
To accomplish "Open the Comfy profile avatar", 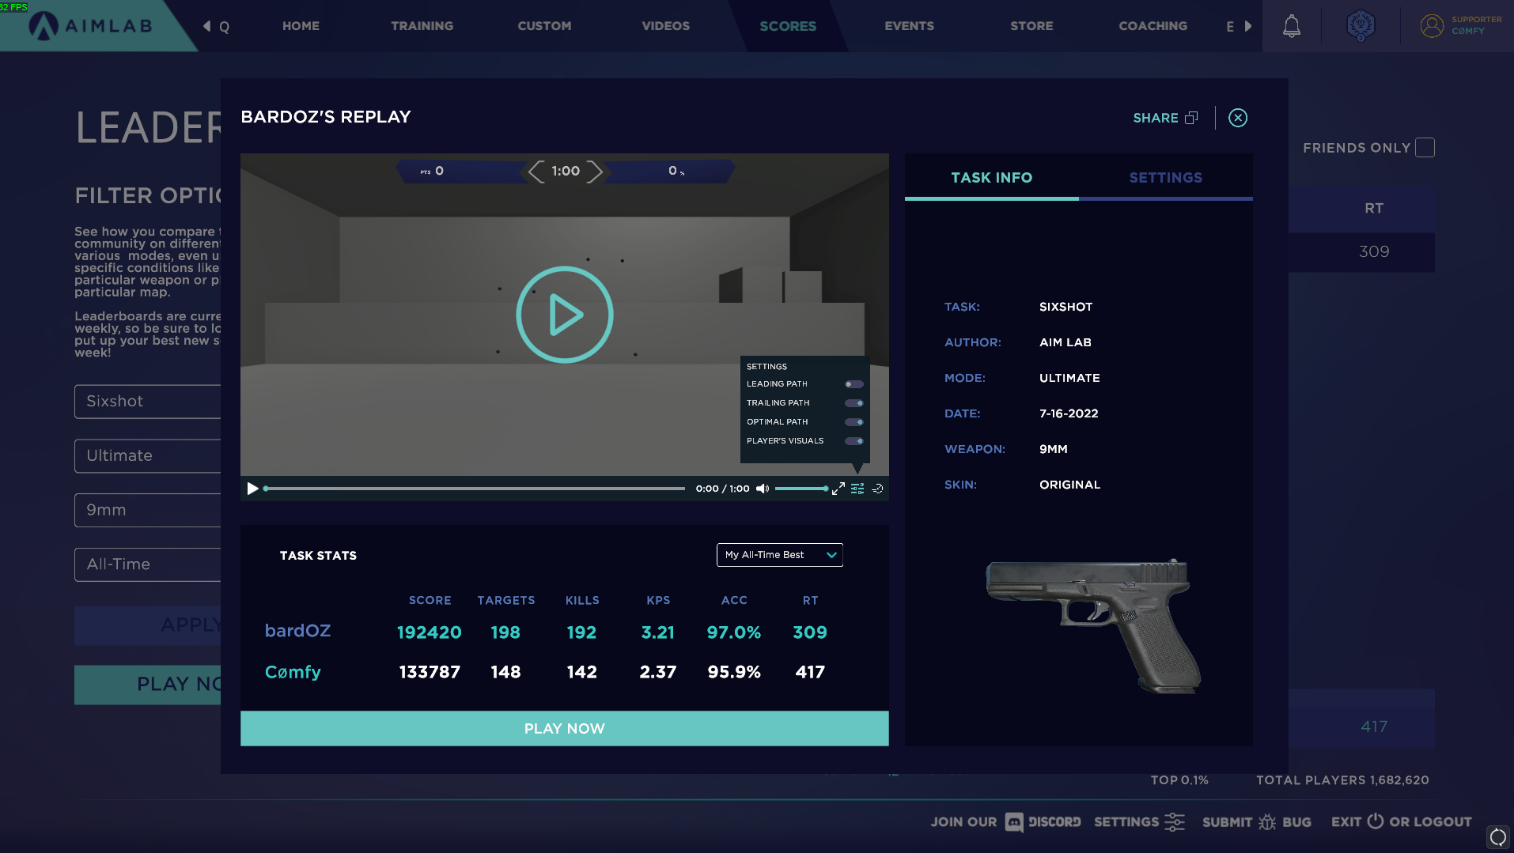I will 1432,25.
